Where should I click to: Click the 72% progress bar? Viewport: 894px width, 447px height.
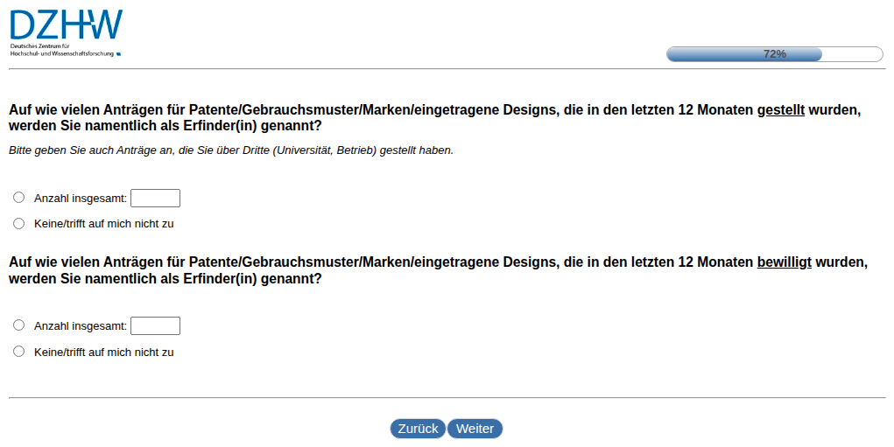point(774,54)
